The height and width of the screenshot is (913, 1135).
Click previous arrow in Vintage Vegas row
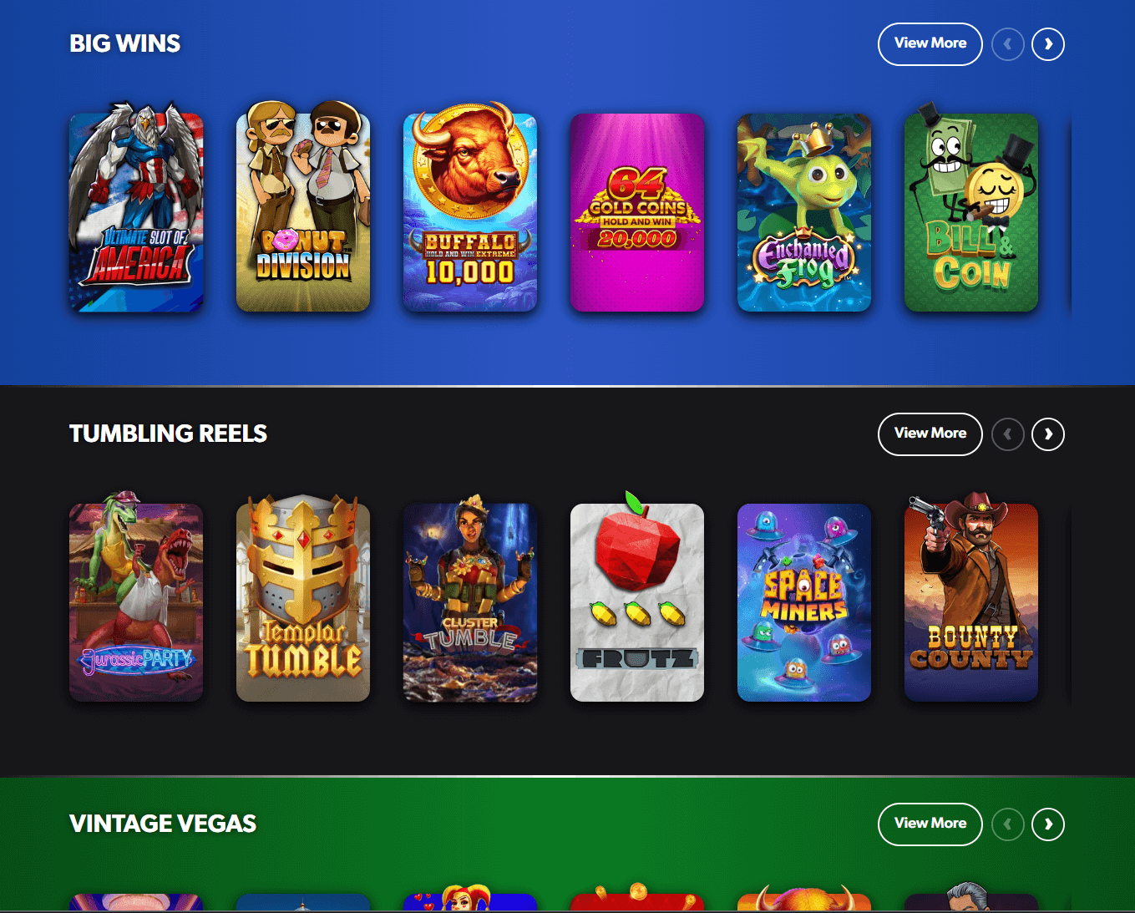point(1008,824)
